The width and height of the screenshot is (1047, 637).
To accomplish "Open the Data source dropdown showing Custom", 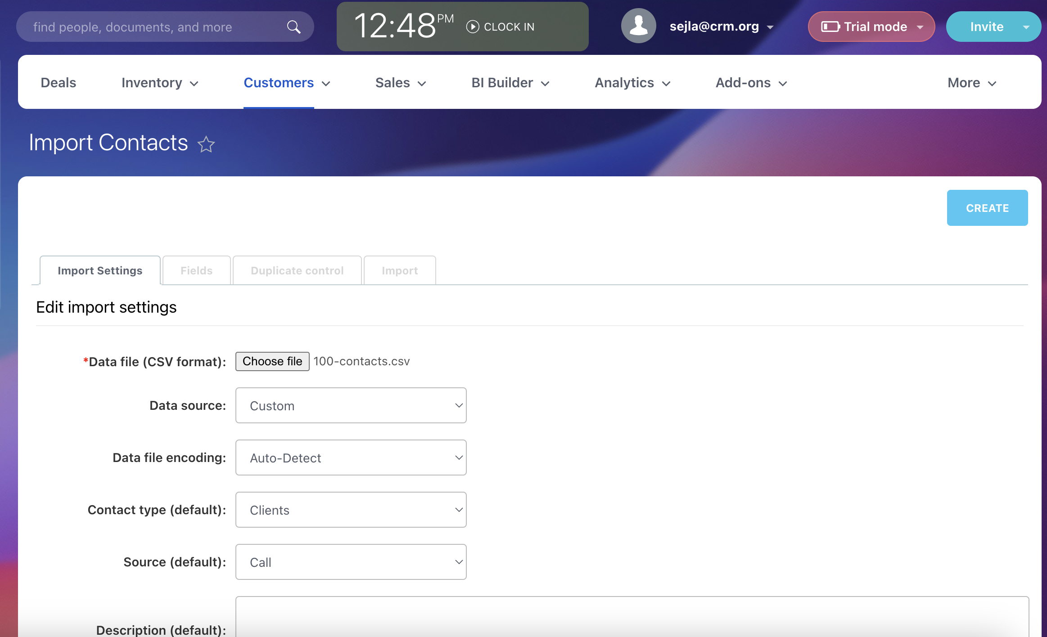I will [x=351, y=405].
